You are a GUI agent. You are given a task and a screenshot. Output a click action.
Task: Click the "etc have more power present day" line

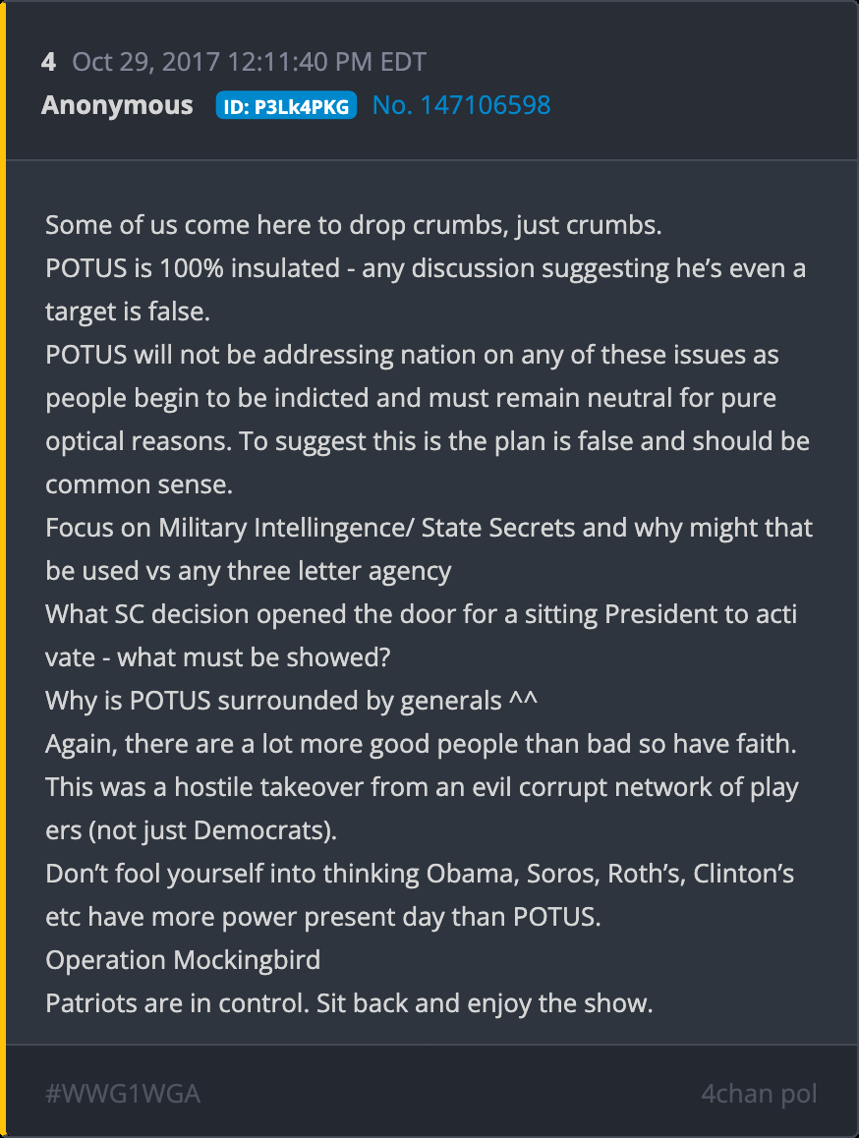coord(322,917)
